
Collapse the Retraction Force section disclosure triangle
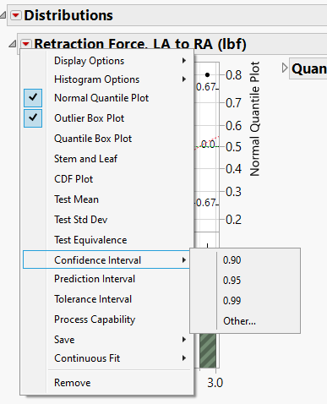[12, 44]
